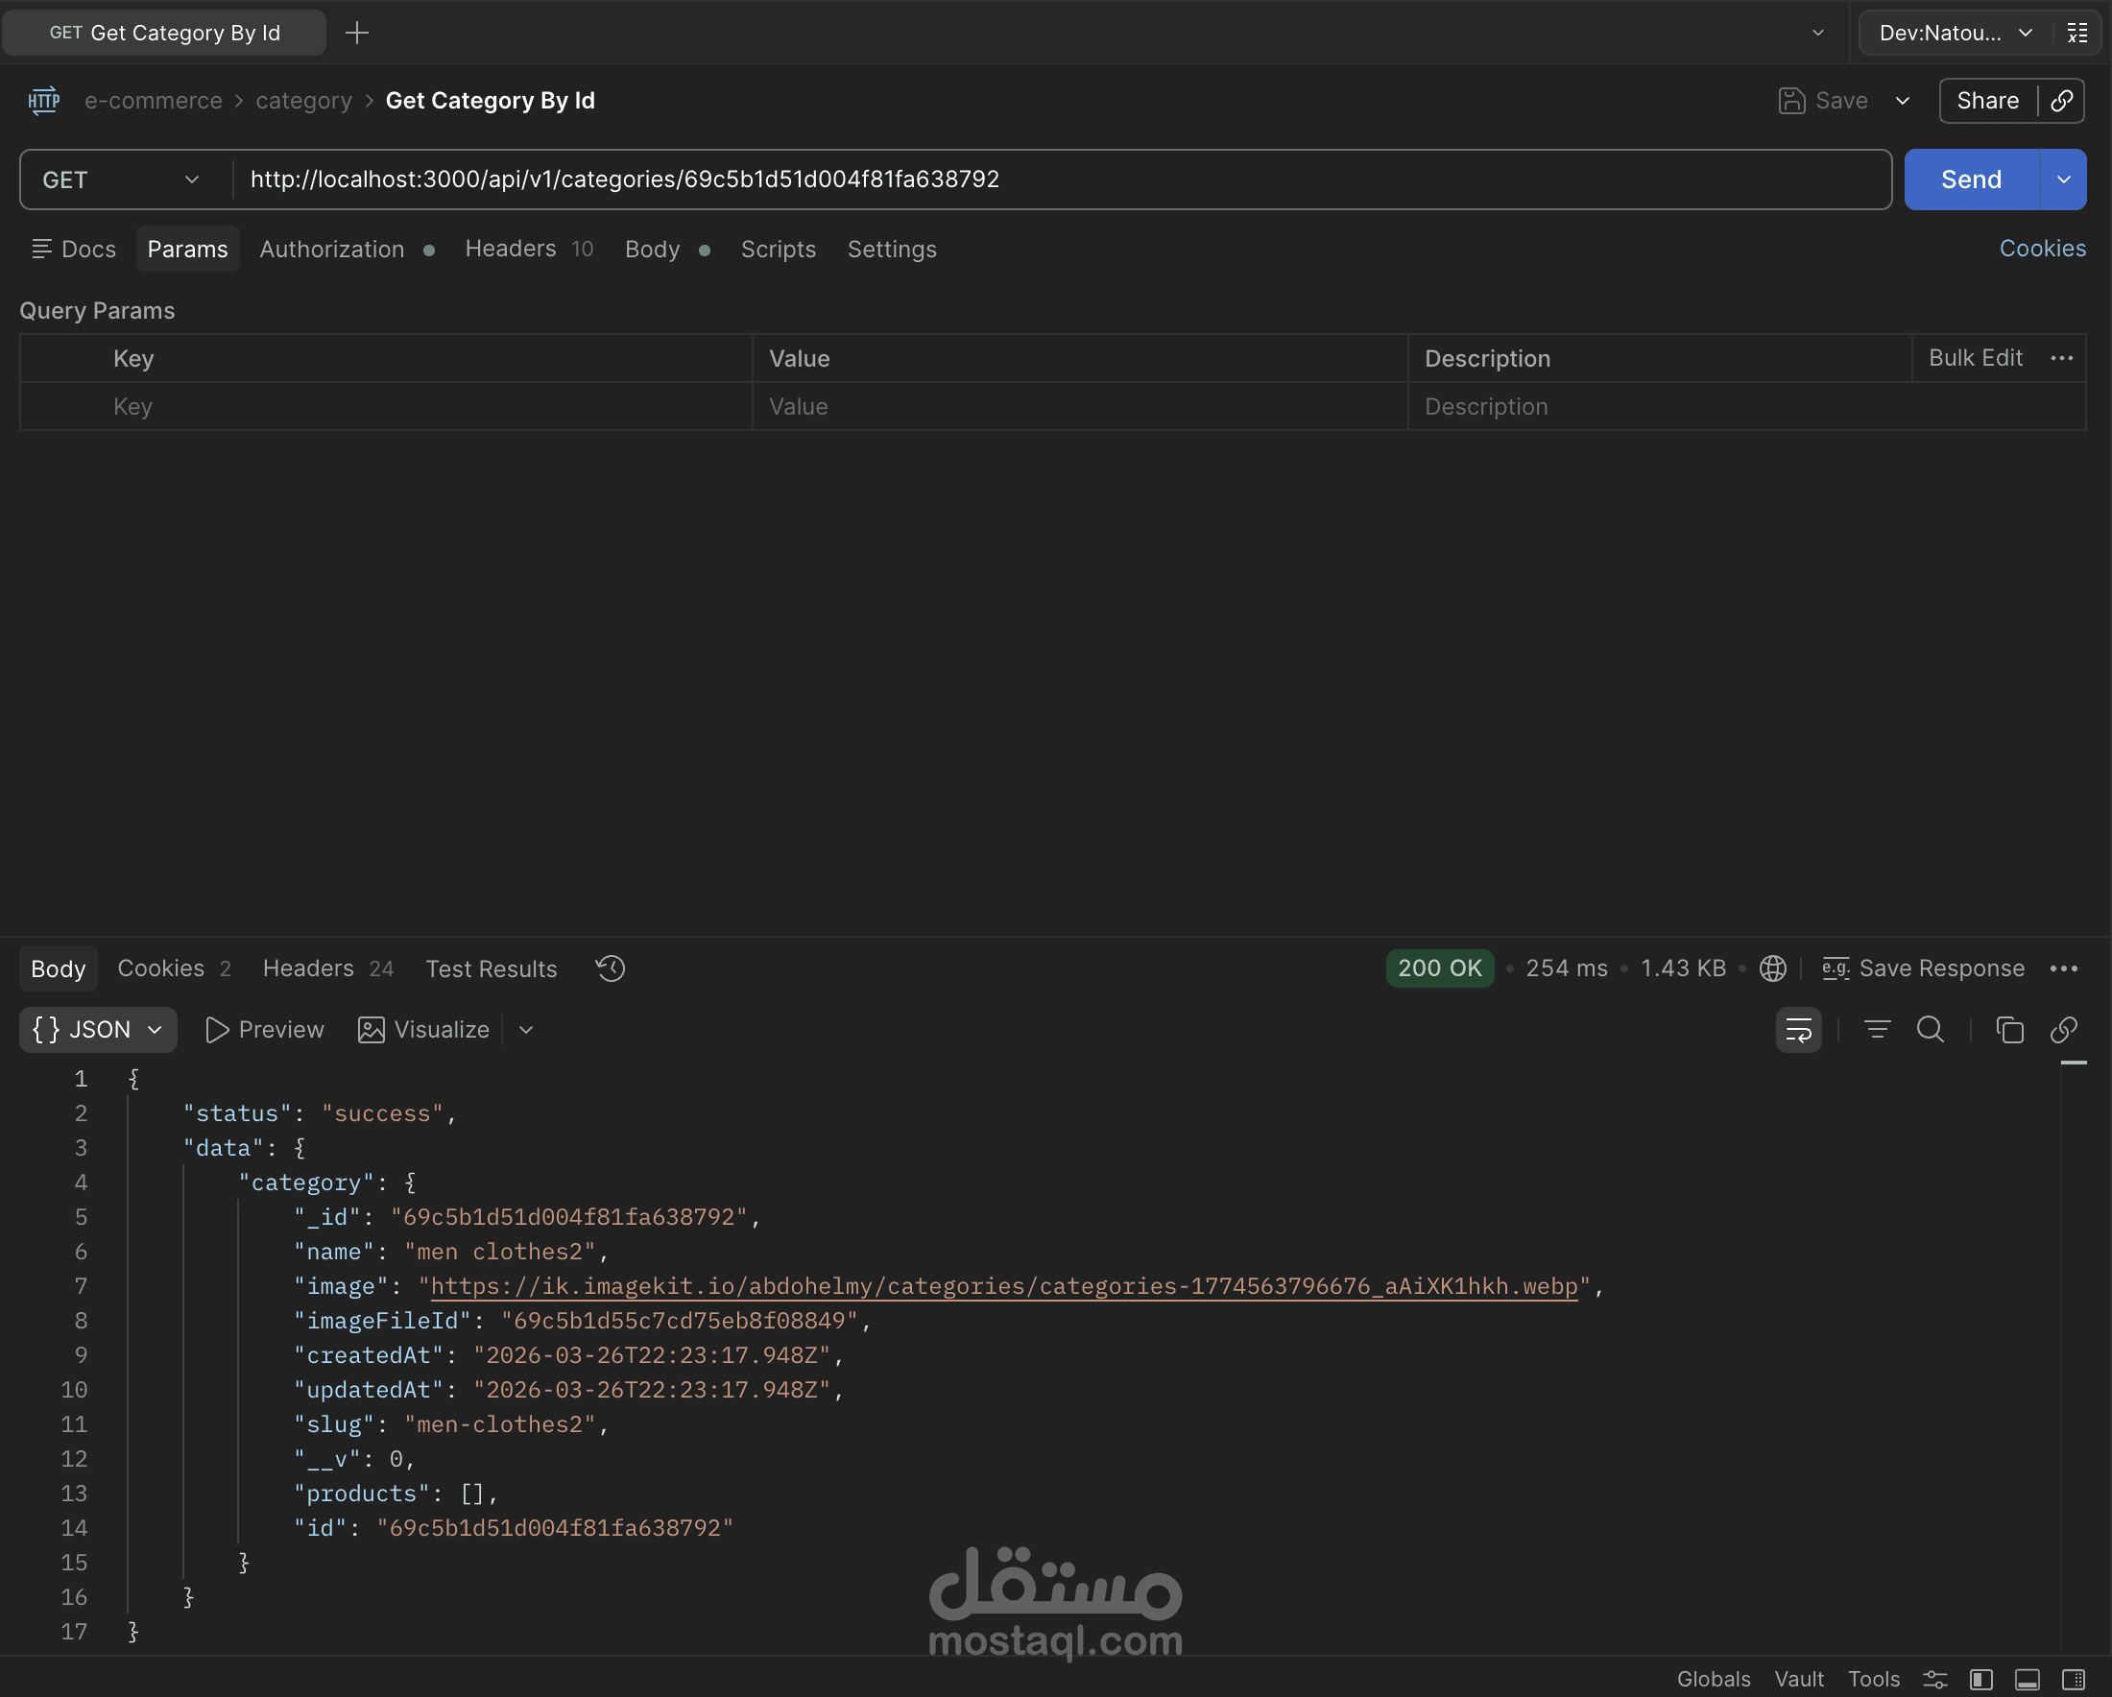Screen dimensions: 2112x1697
Task: Copy the response body to clipboard
Action: pyautogui.click(x=2008, y=1030)
